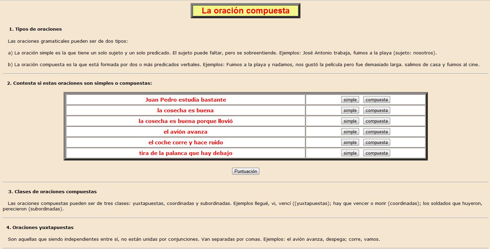Click the 'La oración compuesta' title banner
490x249 pixels.
point(246,11)
